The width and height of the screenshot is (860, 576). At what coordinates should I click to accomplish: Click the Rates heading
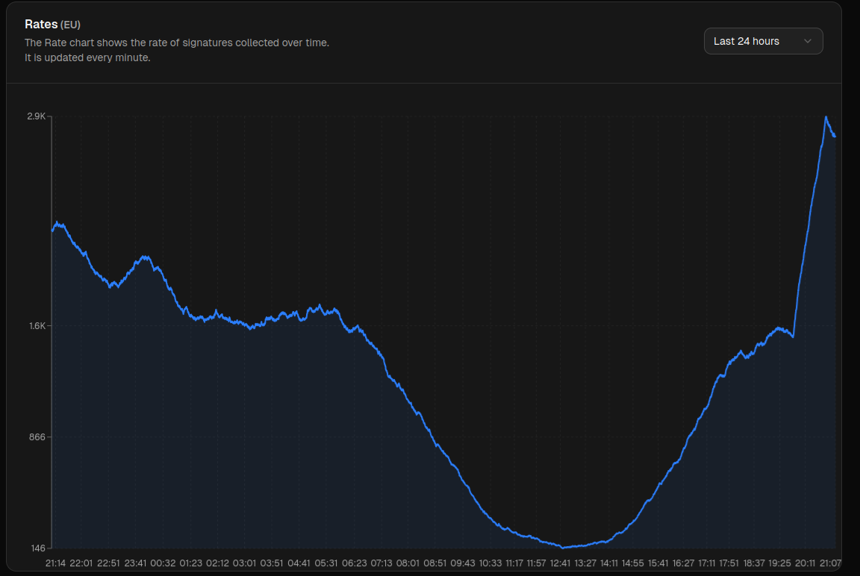click(41, 24)
